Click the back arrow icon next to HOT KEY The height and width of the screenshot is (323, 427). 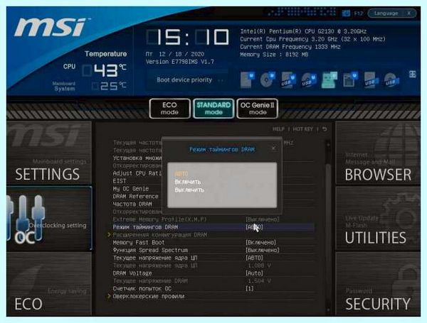pos(325,129)
